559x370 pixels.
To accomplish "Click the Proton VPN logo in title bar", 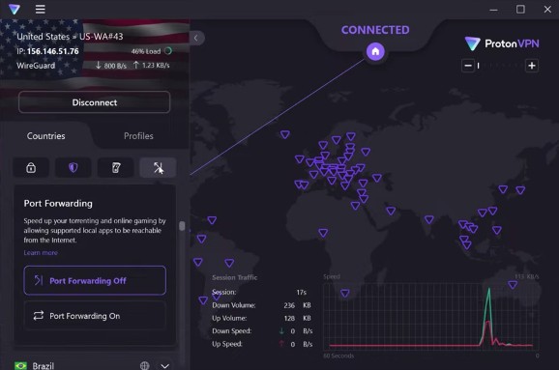I will click(x=15, y=10).
